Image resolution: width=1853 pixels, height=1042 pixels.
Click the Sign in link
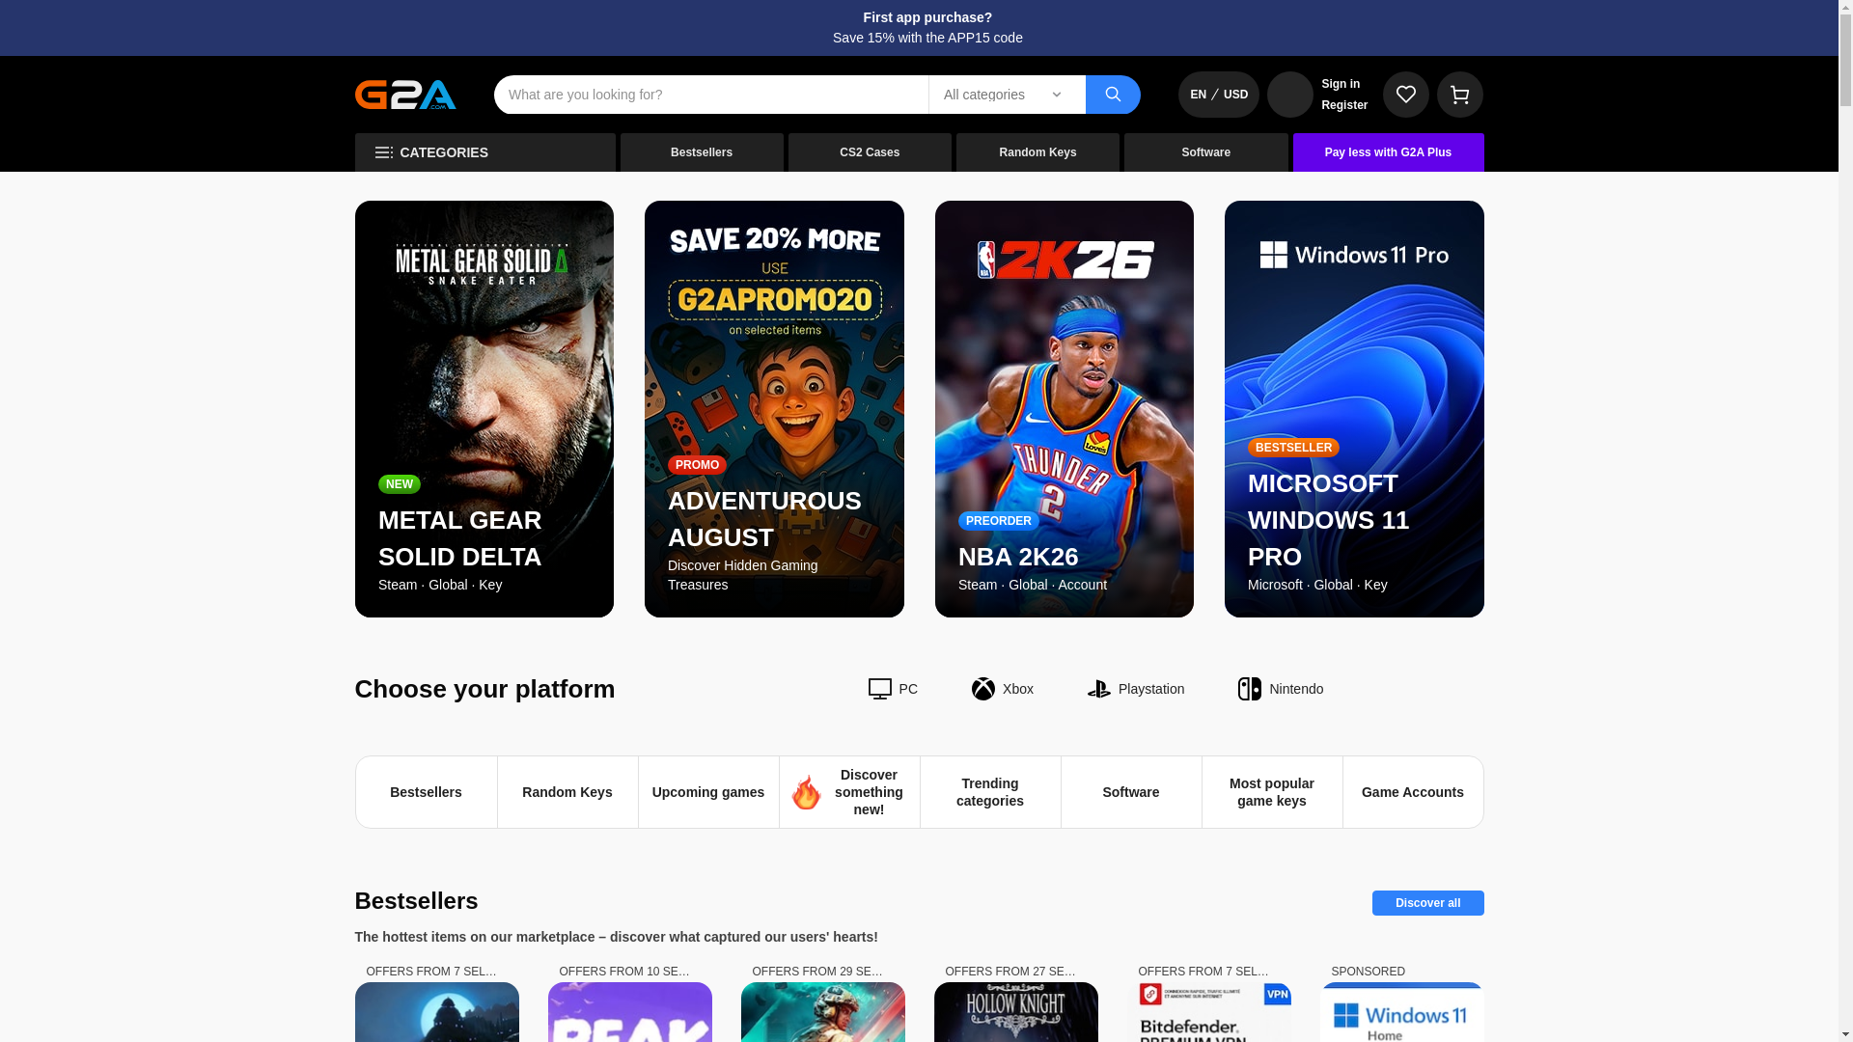click(1341, 84)
